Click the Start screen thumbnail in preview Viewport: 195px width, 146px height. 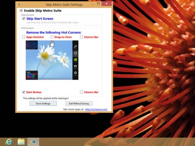coord(32,75)
